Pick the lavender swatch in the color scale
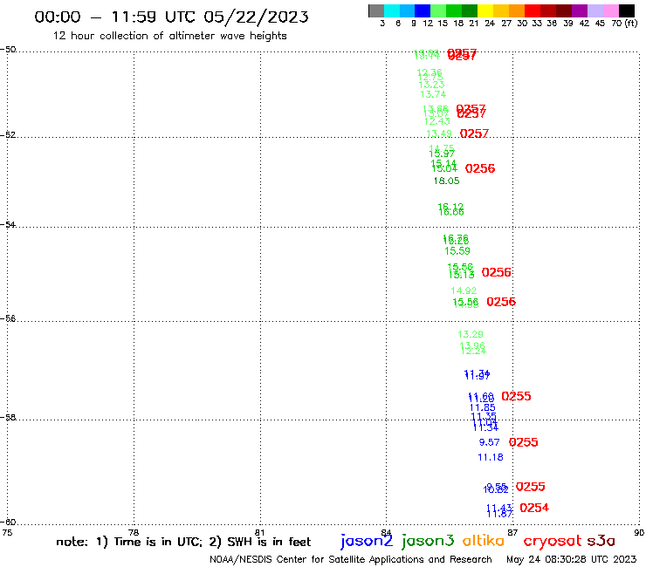The image size is (646, 567). pos(594,10)
